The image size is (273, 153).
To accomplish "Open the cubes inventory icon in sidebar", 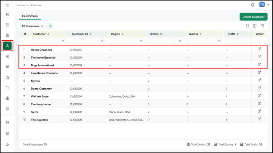I will click(x=7, y=98).
